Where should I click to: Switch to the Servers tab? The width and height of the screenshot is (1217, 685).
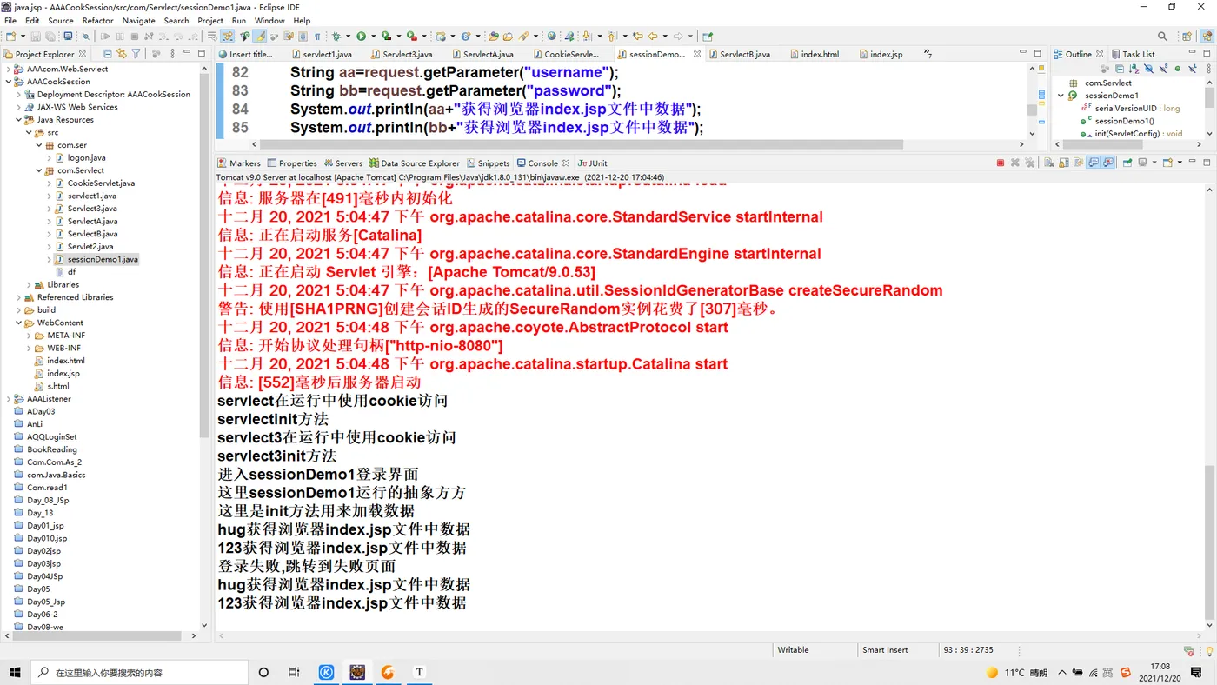click(x=342, y=163)
